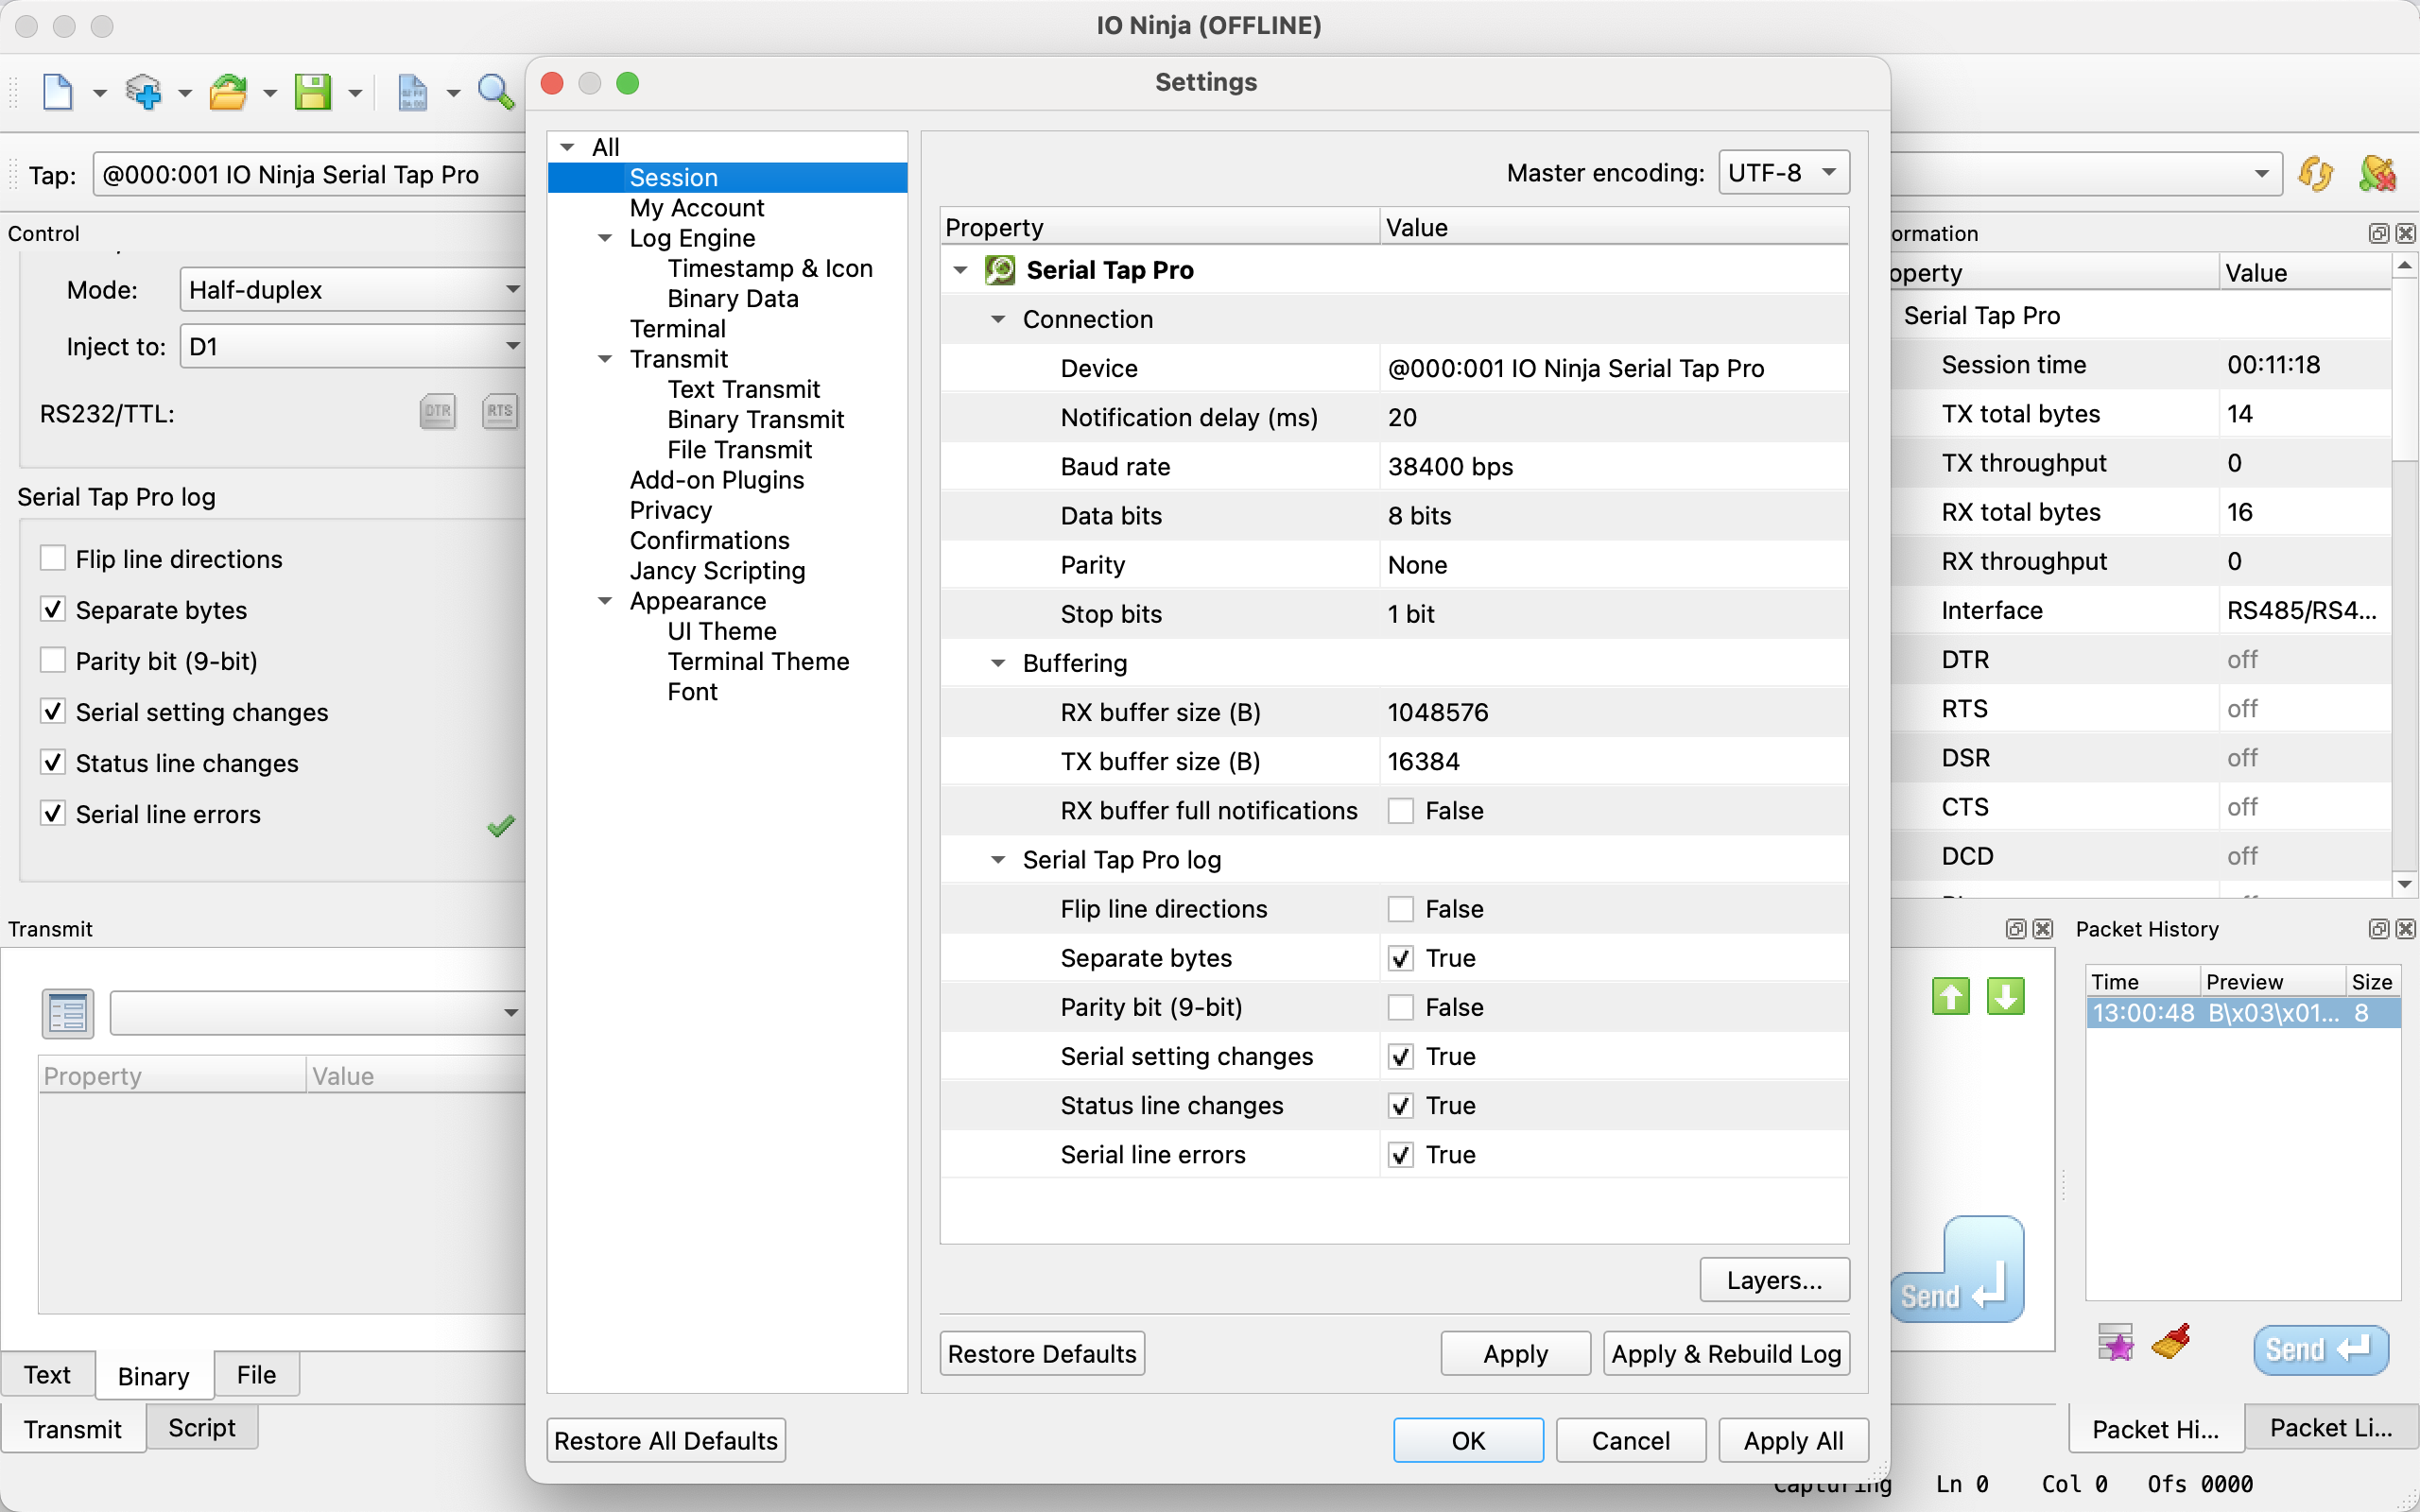Float the Packet History panel
2420x1512 pixels.
pos(2378,929)
